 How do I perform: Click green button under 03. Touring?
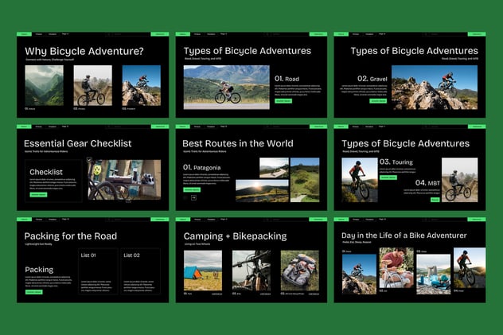[x=388, y=177]
